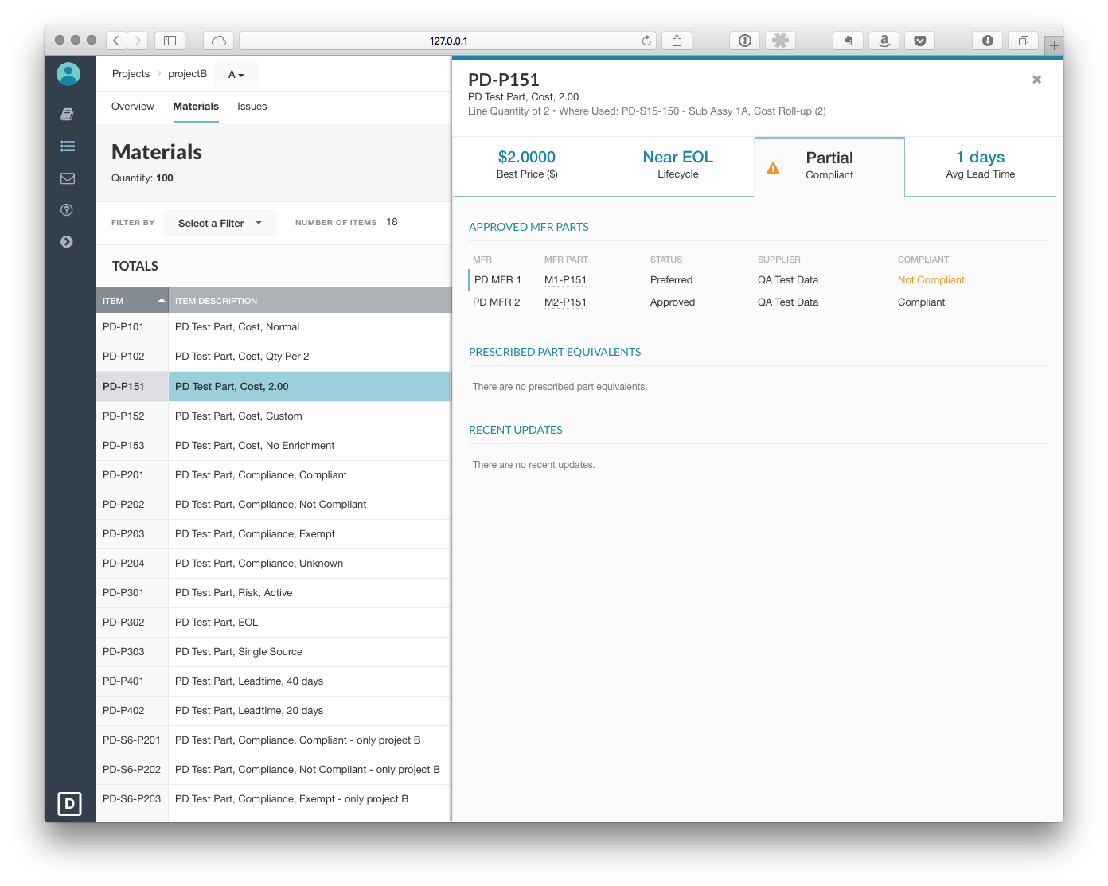This screenshot has width=1108, height=886.
Task: Expand sidebar with the arrow circle icon
Action: click(x=67, y=241)
